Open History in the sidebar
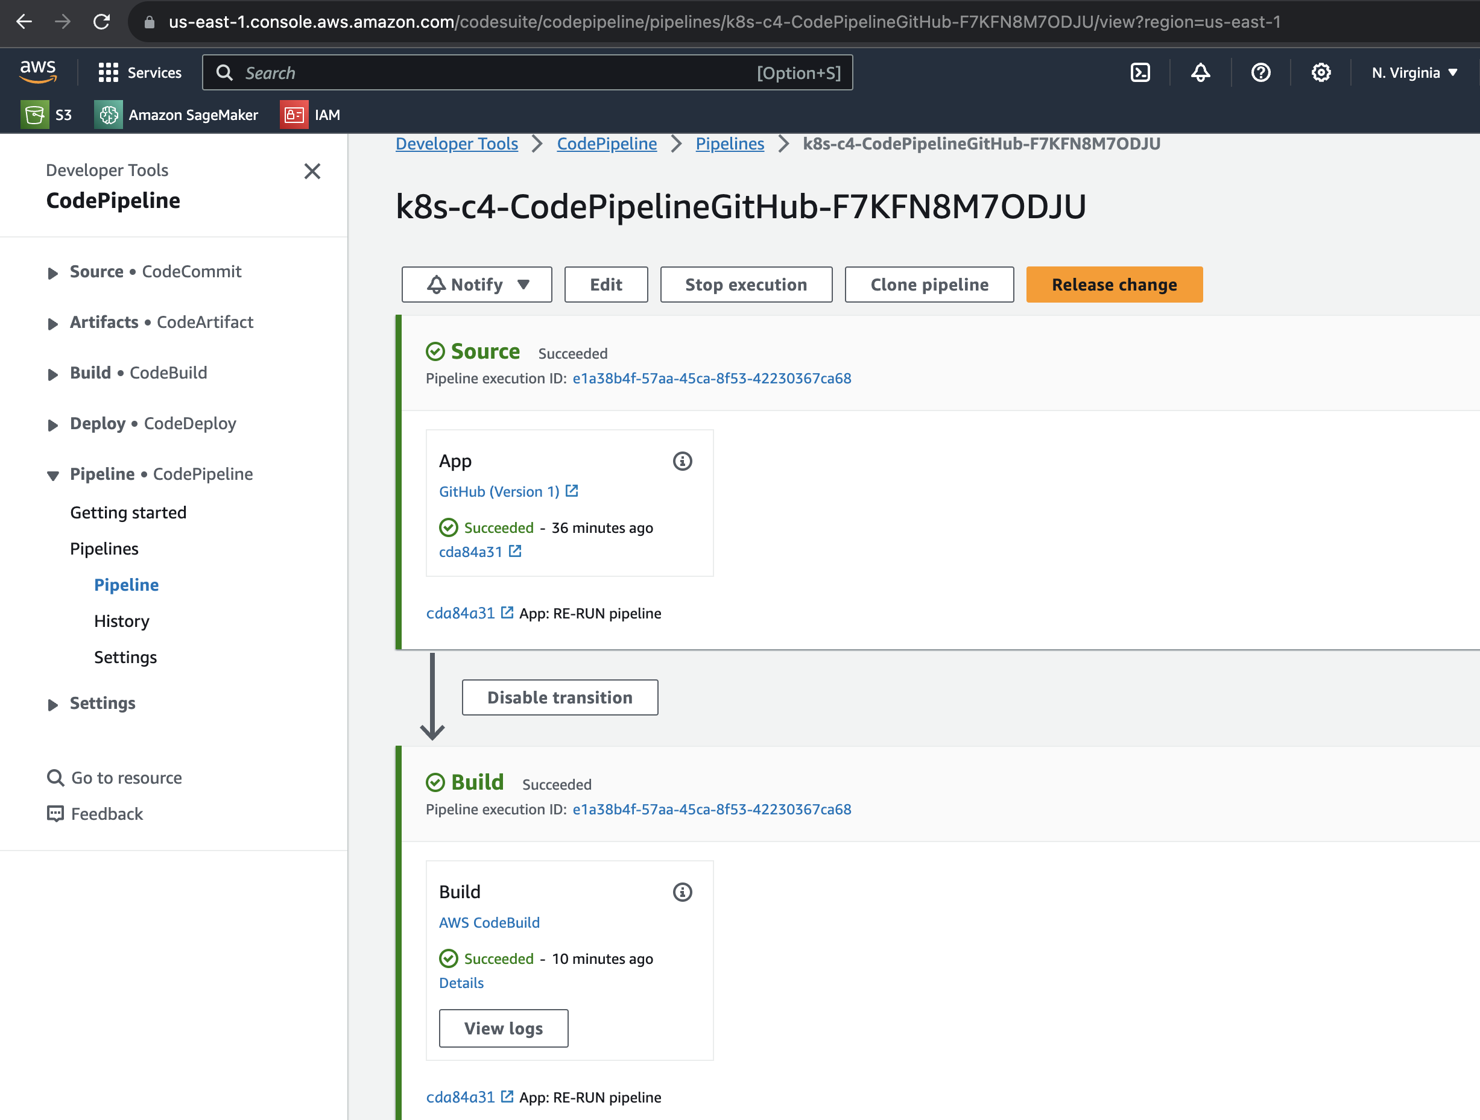Viewport: 1480px width, 1120px height. pyautogui.click(x=121, y=620)
